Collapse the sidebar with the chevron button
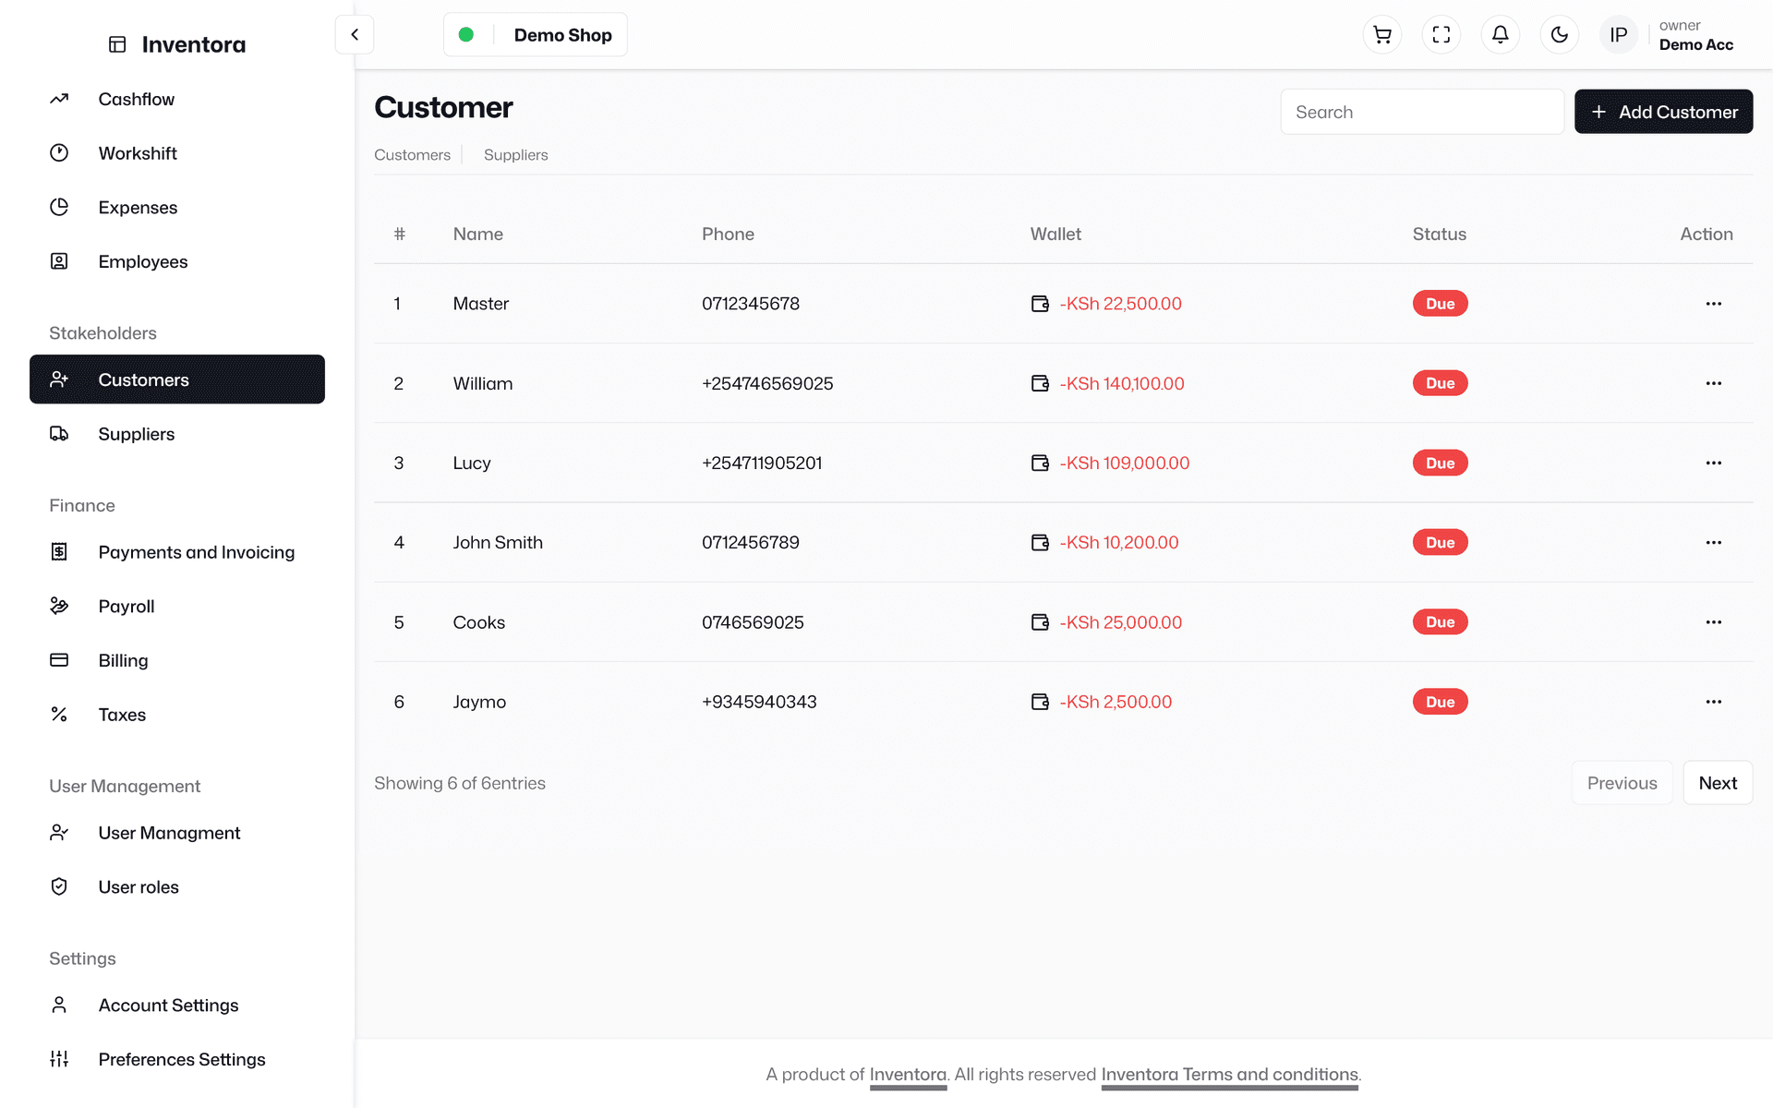This screenshot has width=1773, height=1108. 355,35
